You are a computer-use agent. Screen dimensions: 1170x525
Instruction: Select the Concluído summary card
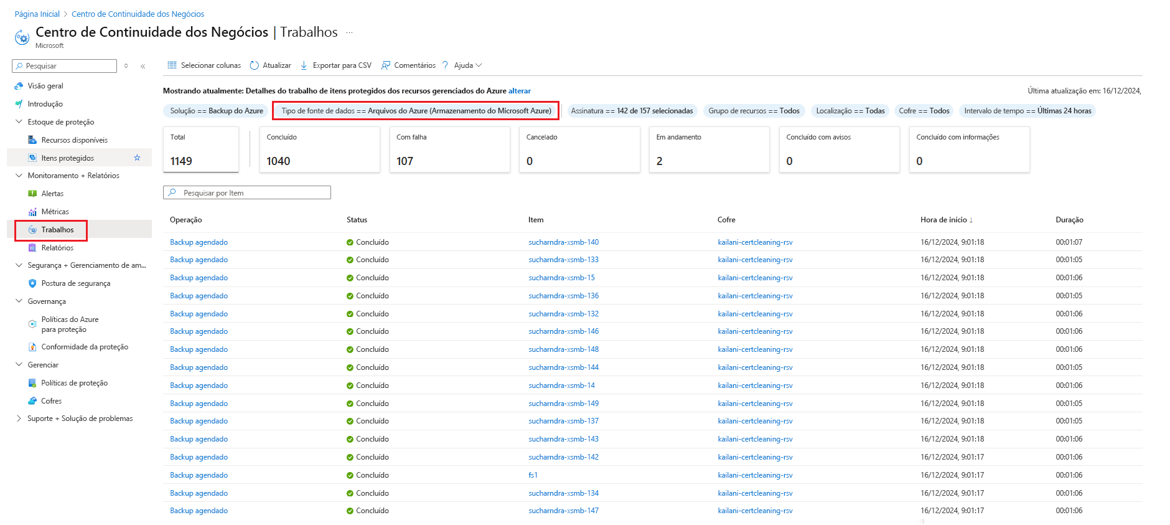[x=320, y=149]
